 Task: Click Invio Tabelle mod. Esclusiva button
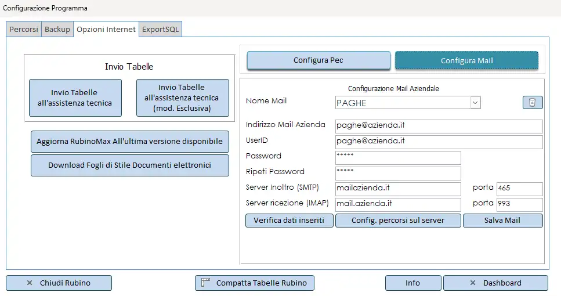pos(182,98)
